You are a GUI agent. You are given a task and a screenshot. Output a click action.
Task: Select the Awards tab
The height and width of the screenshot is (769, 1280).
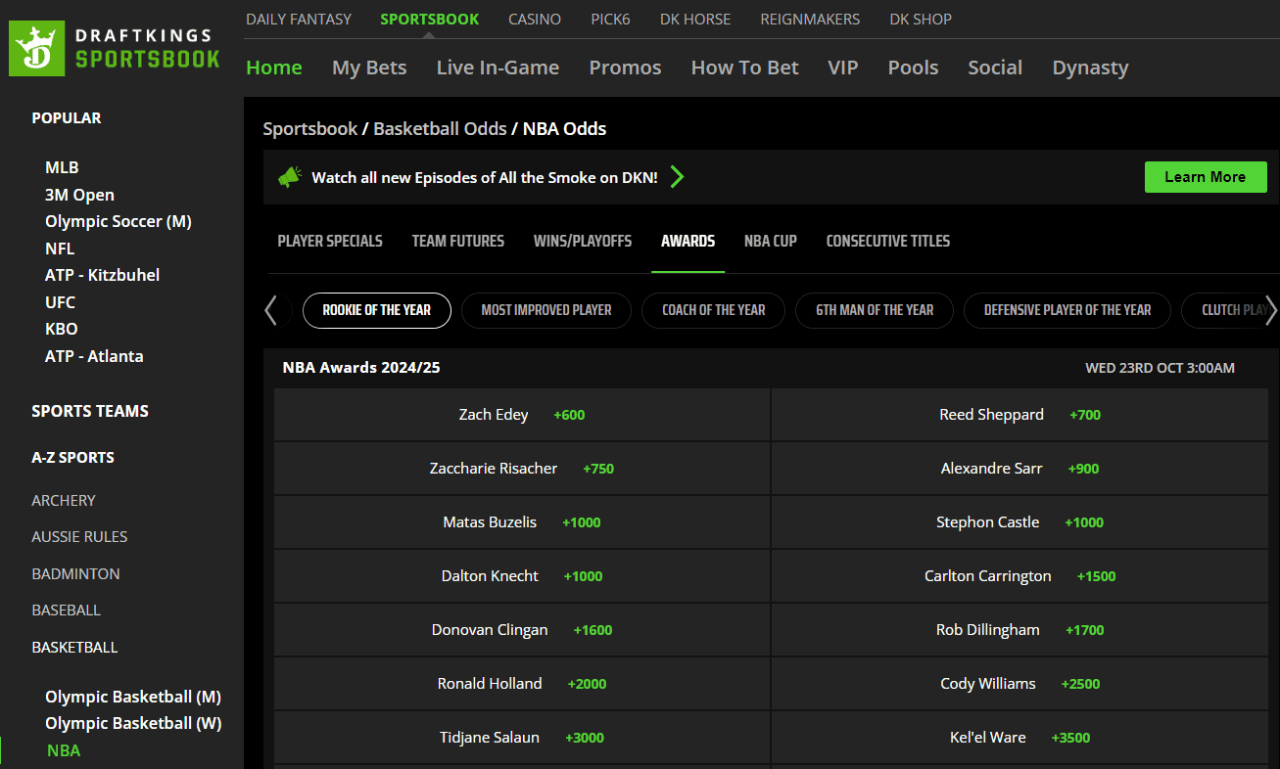pos(687,241)
